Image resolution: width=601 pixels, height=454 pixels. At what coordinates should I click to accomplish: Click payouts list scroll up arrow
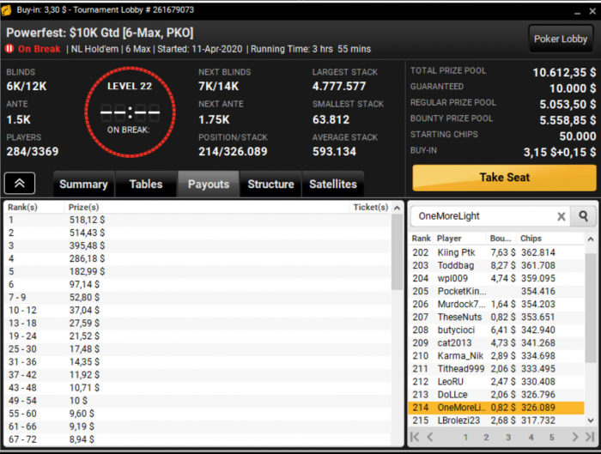pyautogui.click(x=397, y=208)
